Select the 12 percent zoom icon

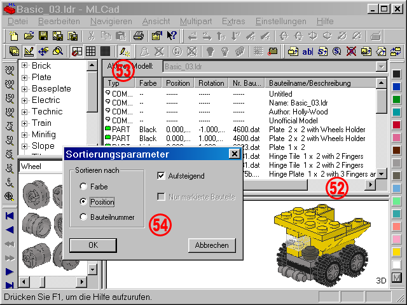[x=10, y=168]
